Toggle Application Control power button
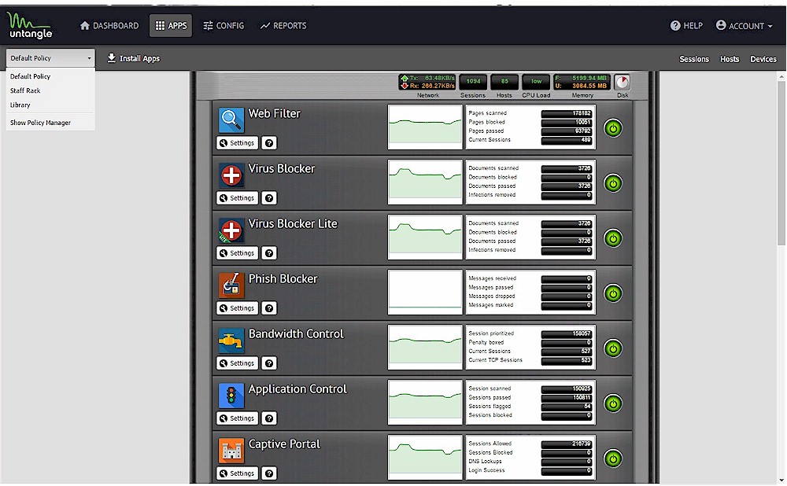The height and width of the screenshot is (486, 787). pos(613,403)
